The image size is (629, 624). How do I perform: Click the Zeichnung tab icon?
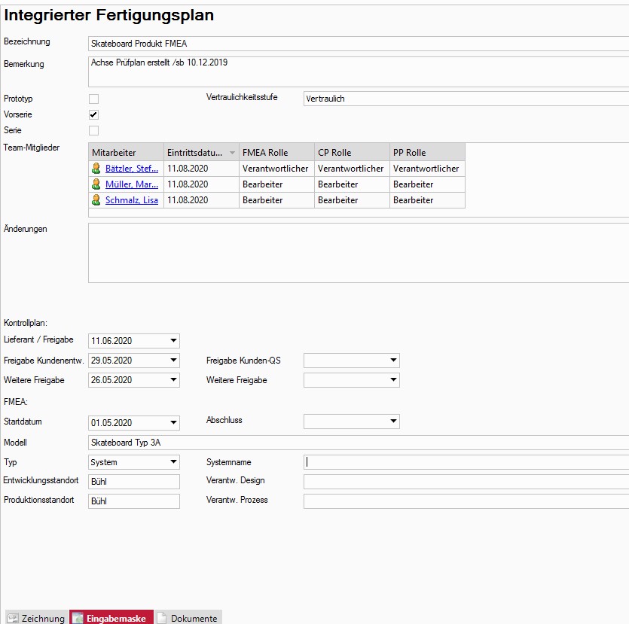(13, 618)
